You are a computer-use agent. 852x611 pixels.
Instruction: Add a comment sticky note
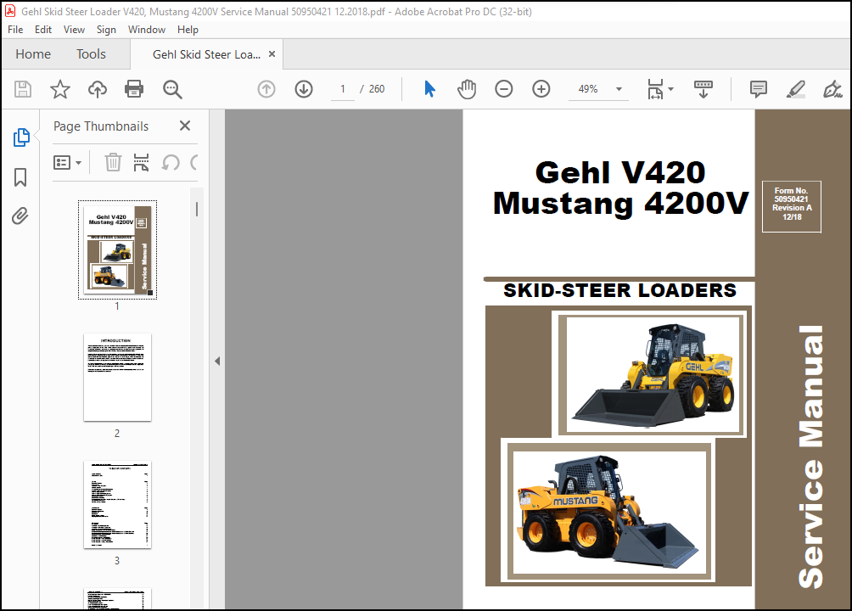coord(758,88)
